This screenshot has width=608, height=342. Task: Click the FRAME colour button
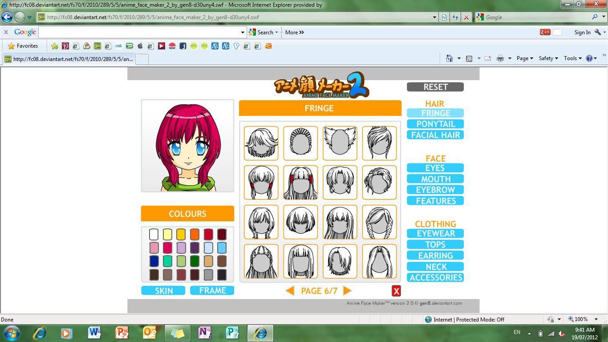tap(212, 290)
